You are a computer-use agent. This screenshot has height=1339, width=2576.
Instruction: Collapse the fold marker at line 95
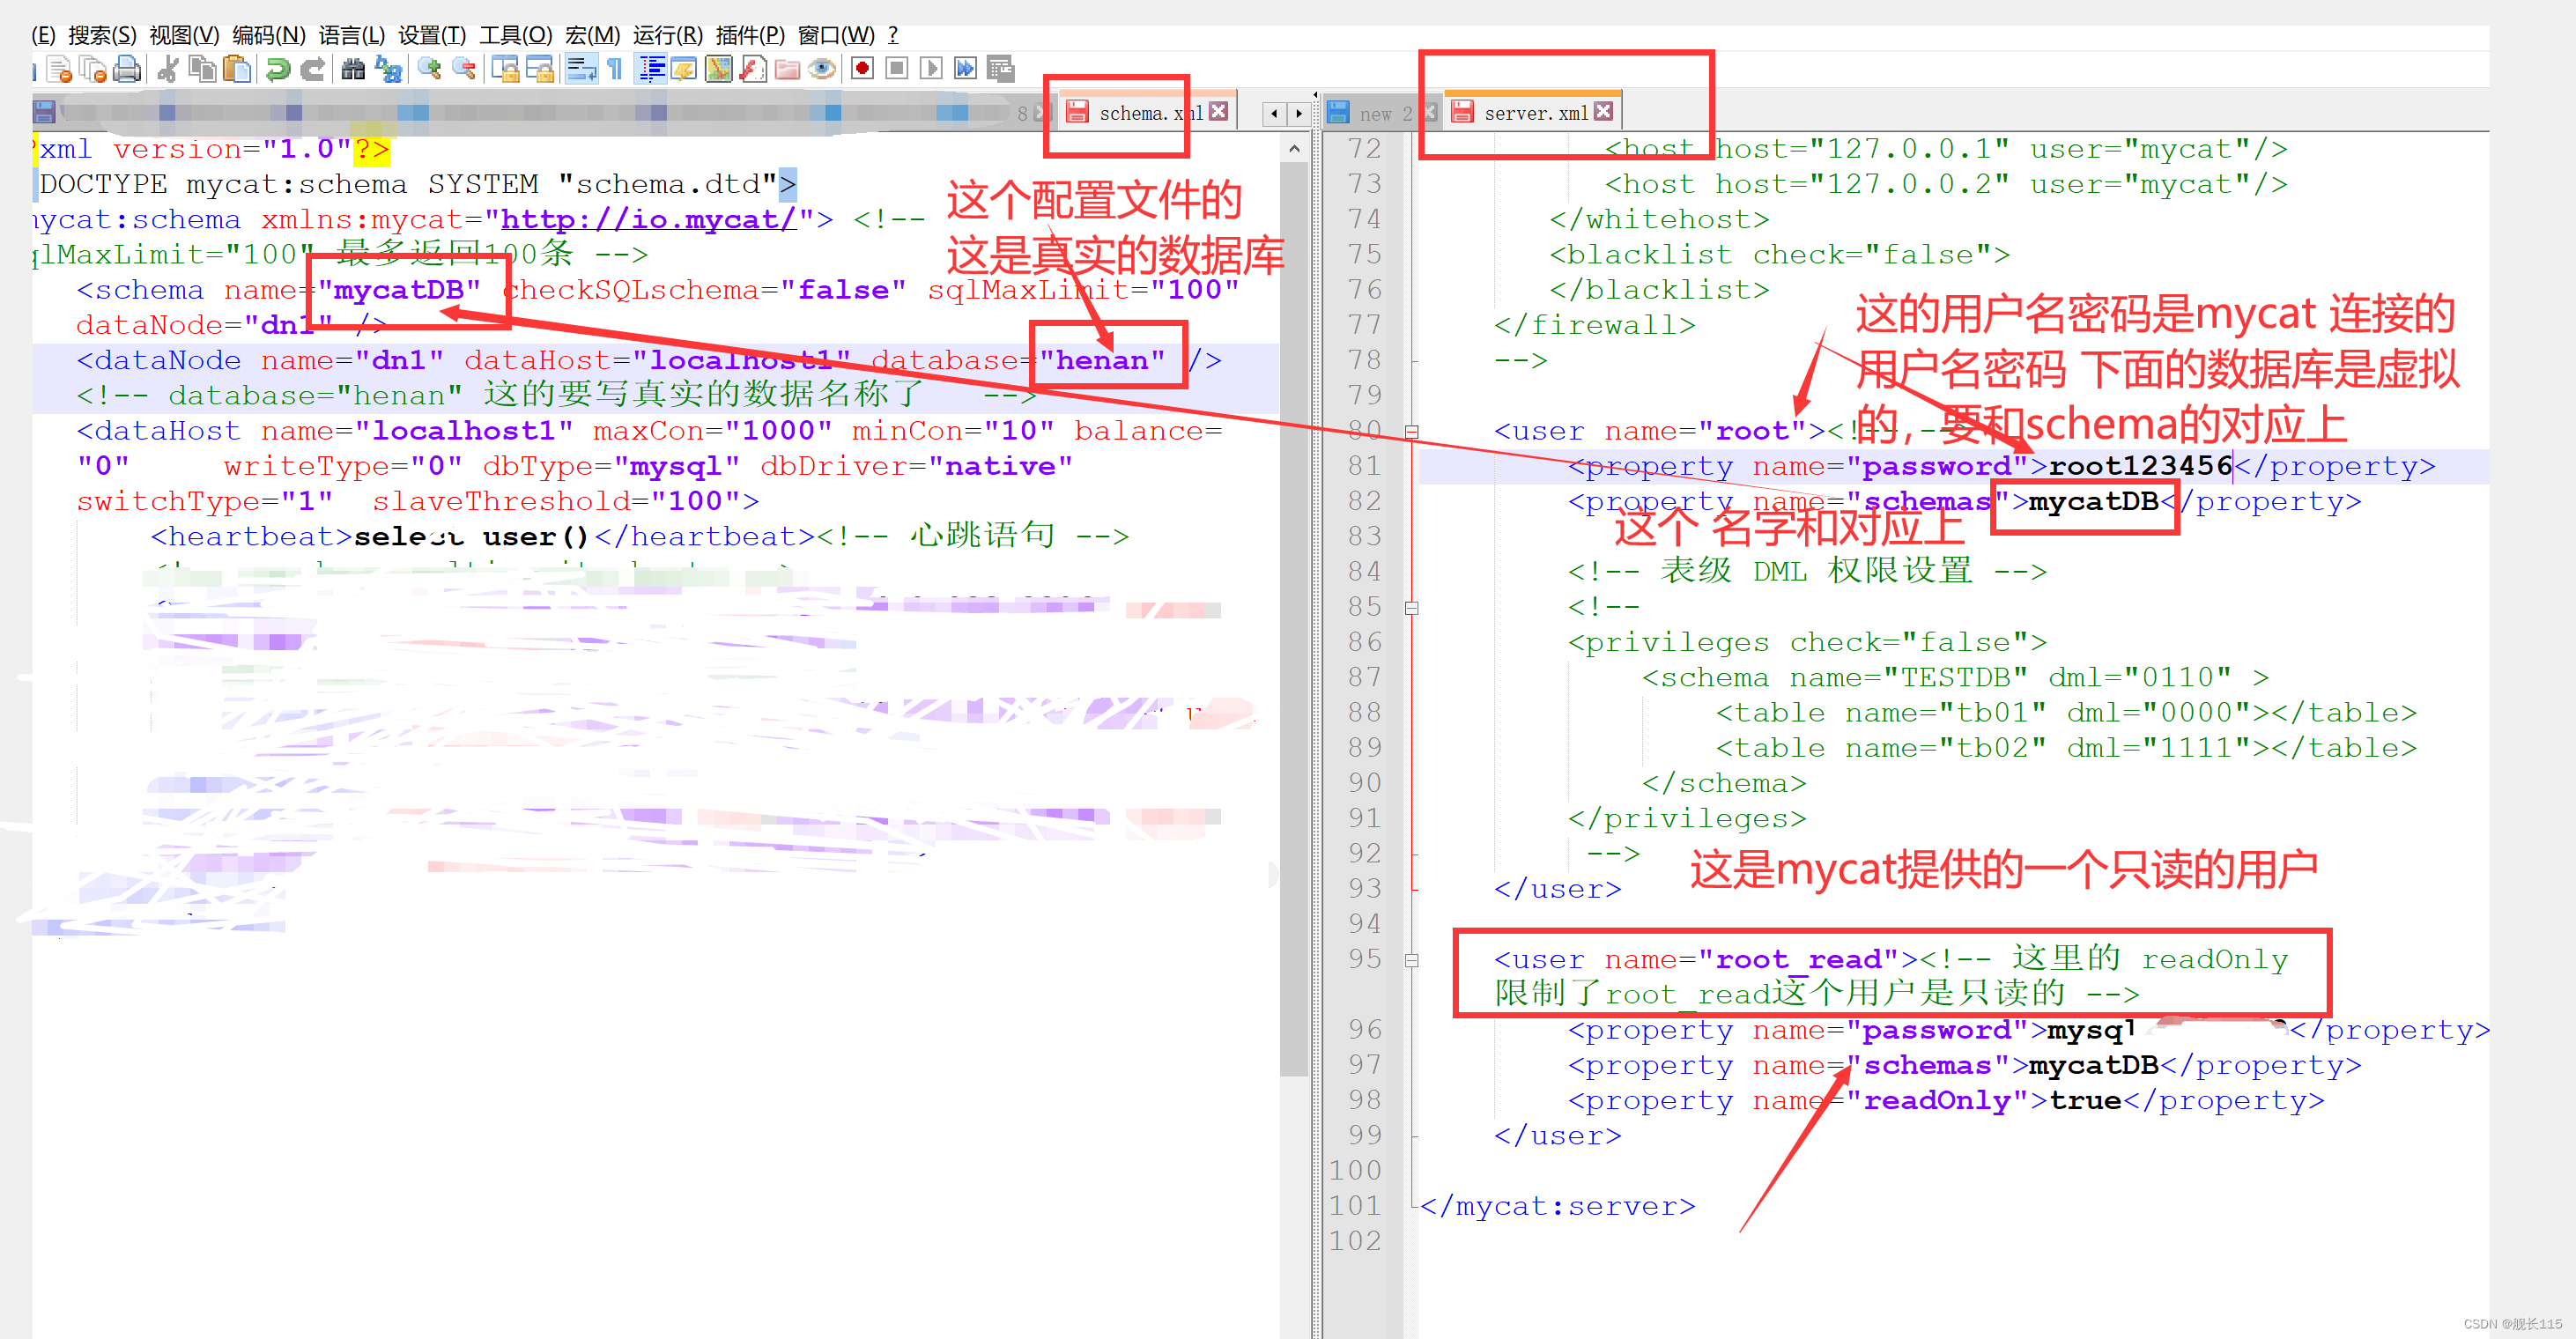coord(1411,960)
